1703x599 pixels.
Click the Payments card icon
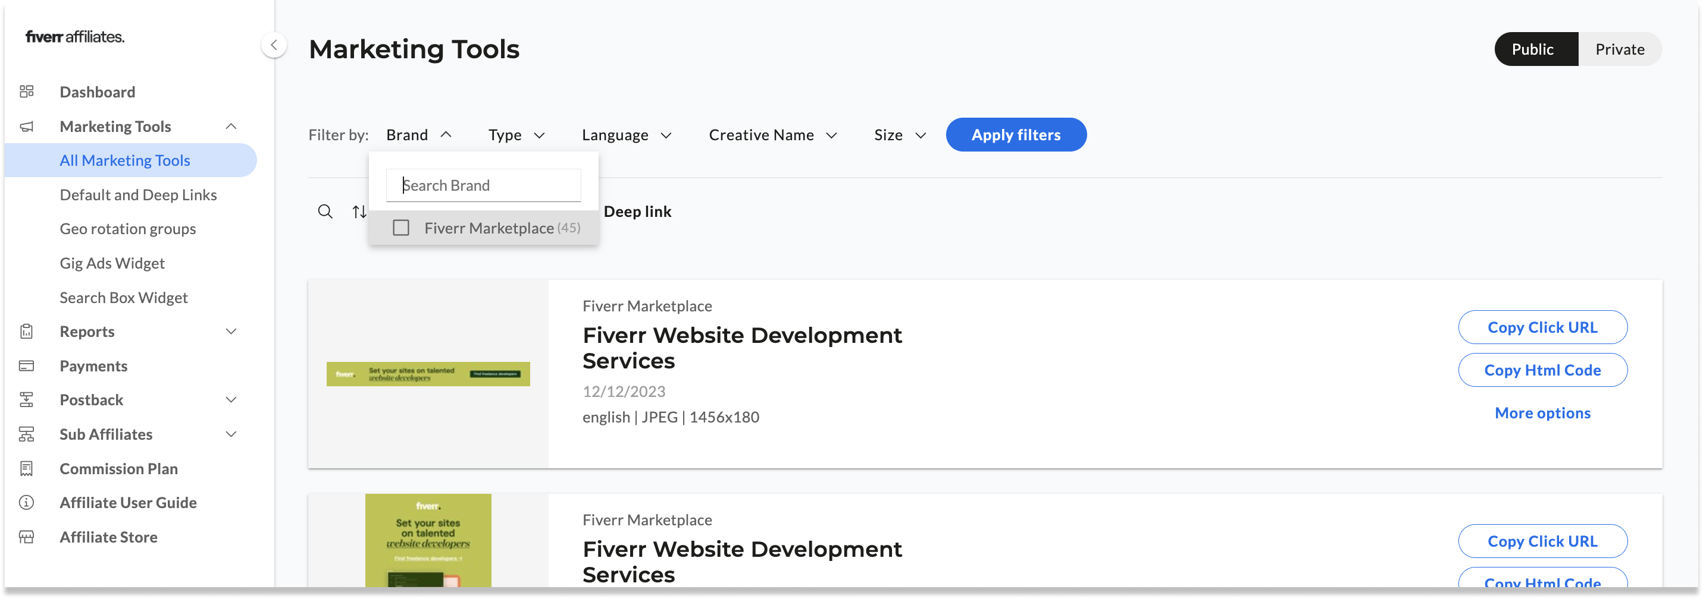coord(26,366)
